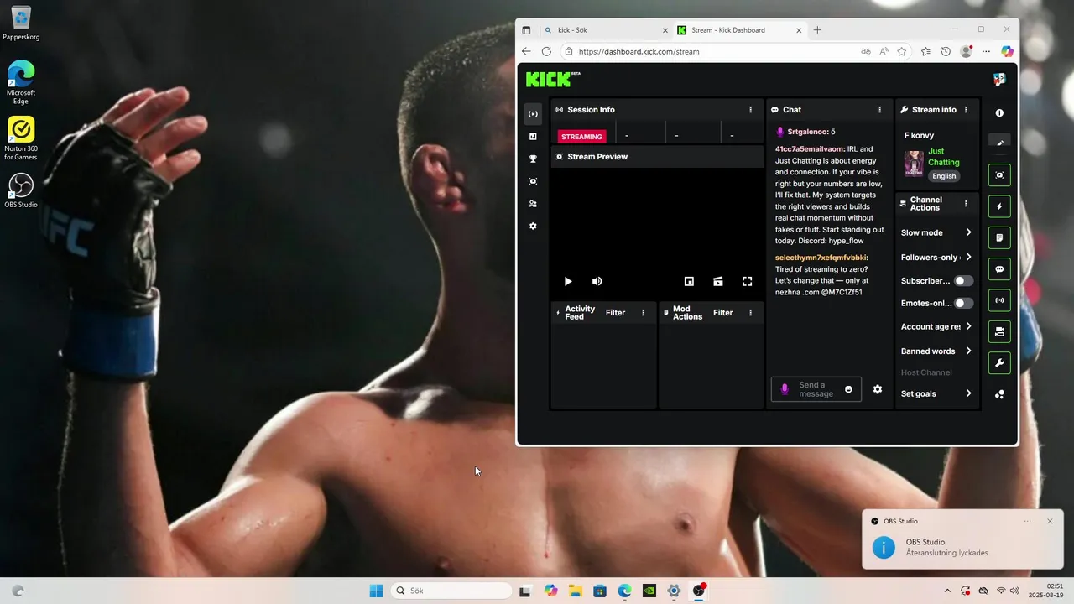Image resolution: width=1074 pixels, height=604 pixels.
Task: Open the Stream section in Kick sidebar
Action: pyautogui.click(x=533, y=114)
